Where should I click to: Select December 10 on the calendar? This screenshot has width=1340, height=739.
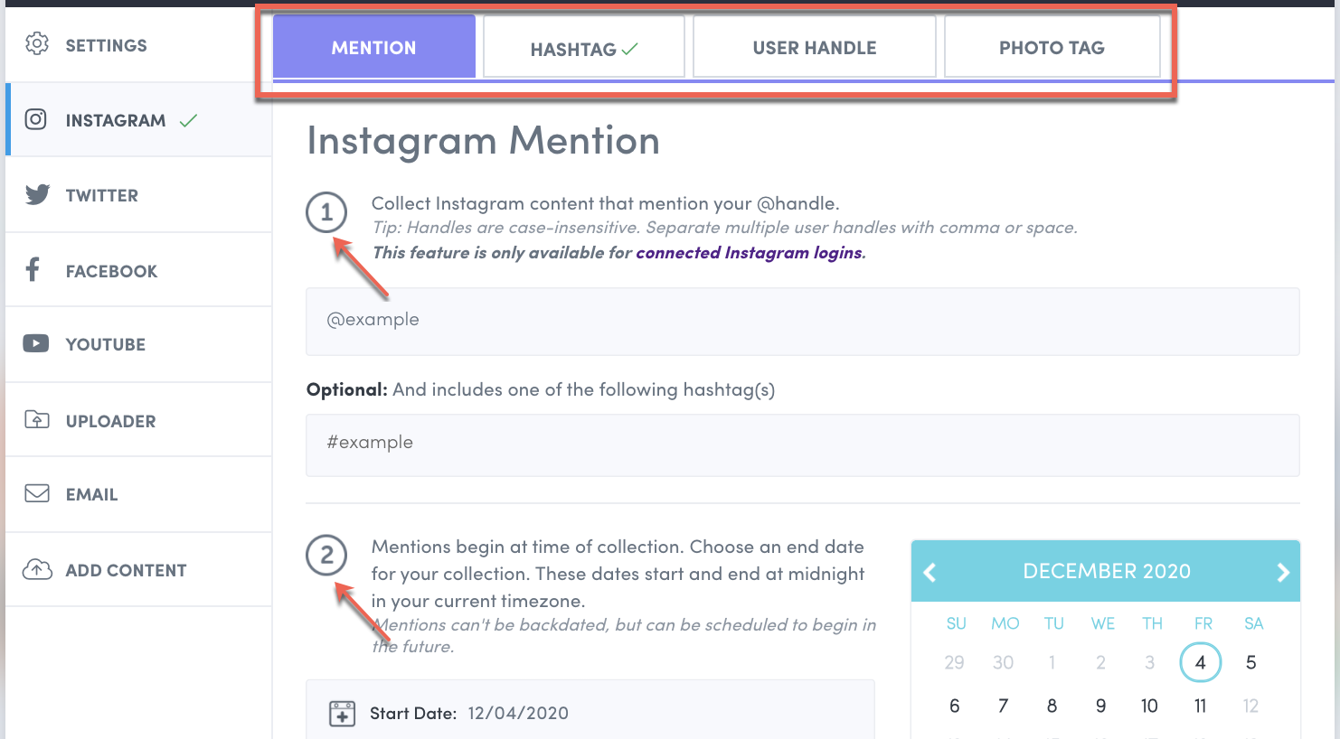click(x=1149, y=706)
